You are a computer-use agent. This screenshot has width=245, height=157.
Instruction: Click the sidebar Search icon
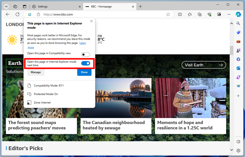click(x=238, y=23)
